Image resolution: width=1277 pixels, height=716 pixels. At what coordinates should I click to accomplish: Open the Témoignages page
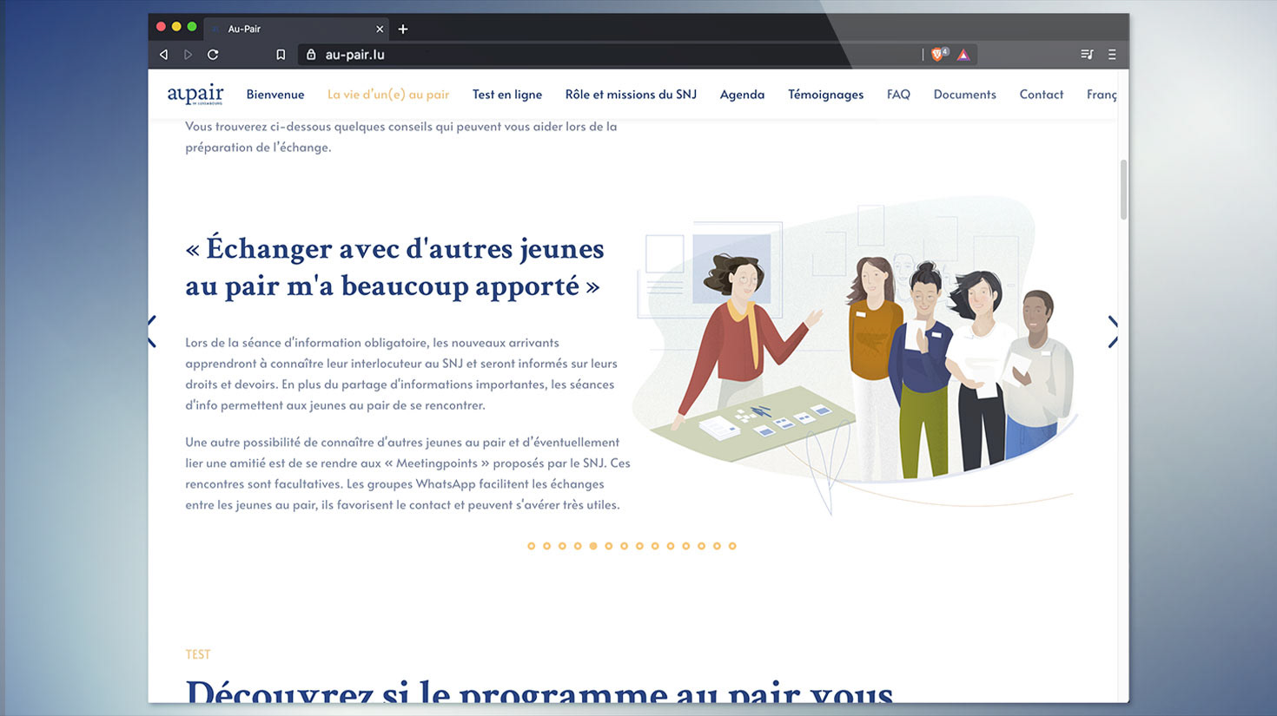825,95
